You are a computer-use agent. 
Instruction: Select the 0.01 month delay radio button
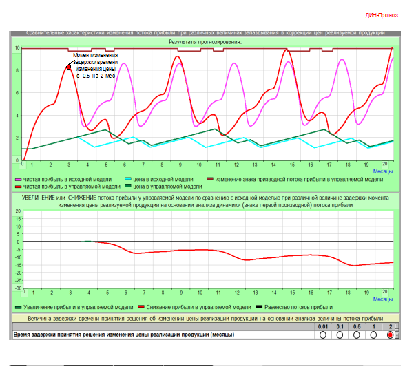click(x=323, y=335)
